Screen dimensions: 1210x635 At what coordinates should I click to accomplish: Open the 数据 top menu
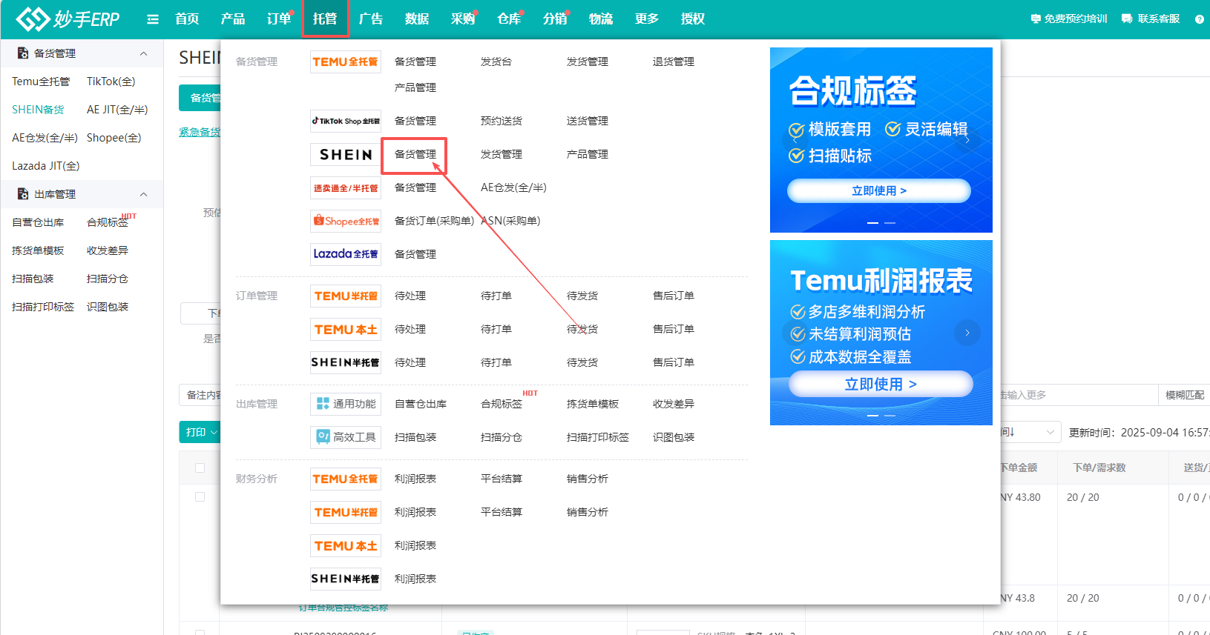click(417, 19)
